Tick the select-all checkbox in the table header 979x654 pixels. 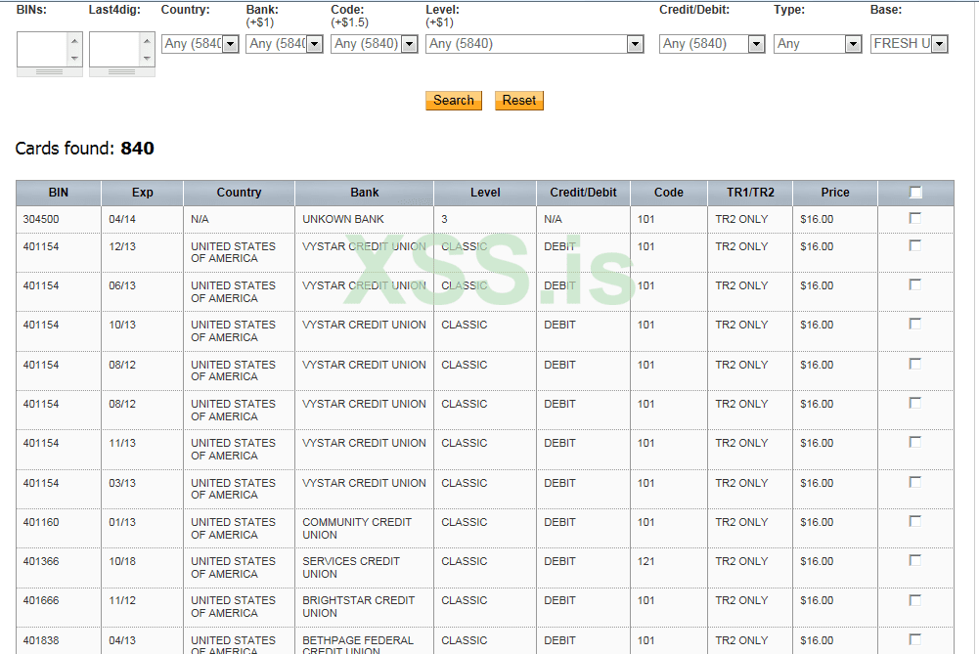pyautogui.click(x=915, y=193)
